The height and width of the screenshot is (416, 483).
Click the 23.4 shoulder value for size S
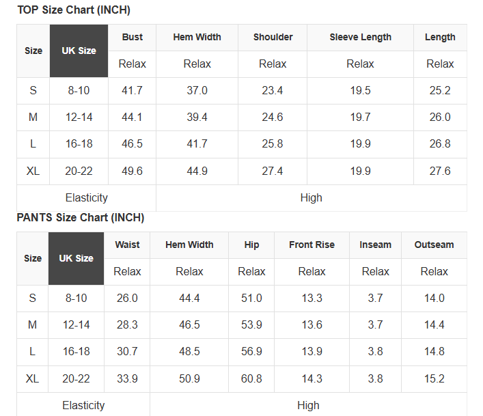click(x=273, y=90)
